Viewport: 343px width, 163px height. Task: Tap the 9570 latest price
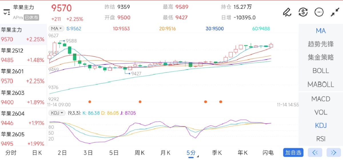point(61,8)
